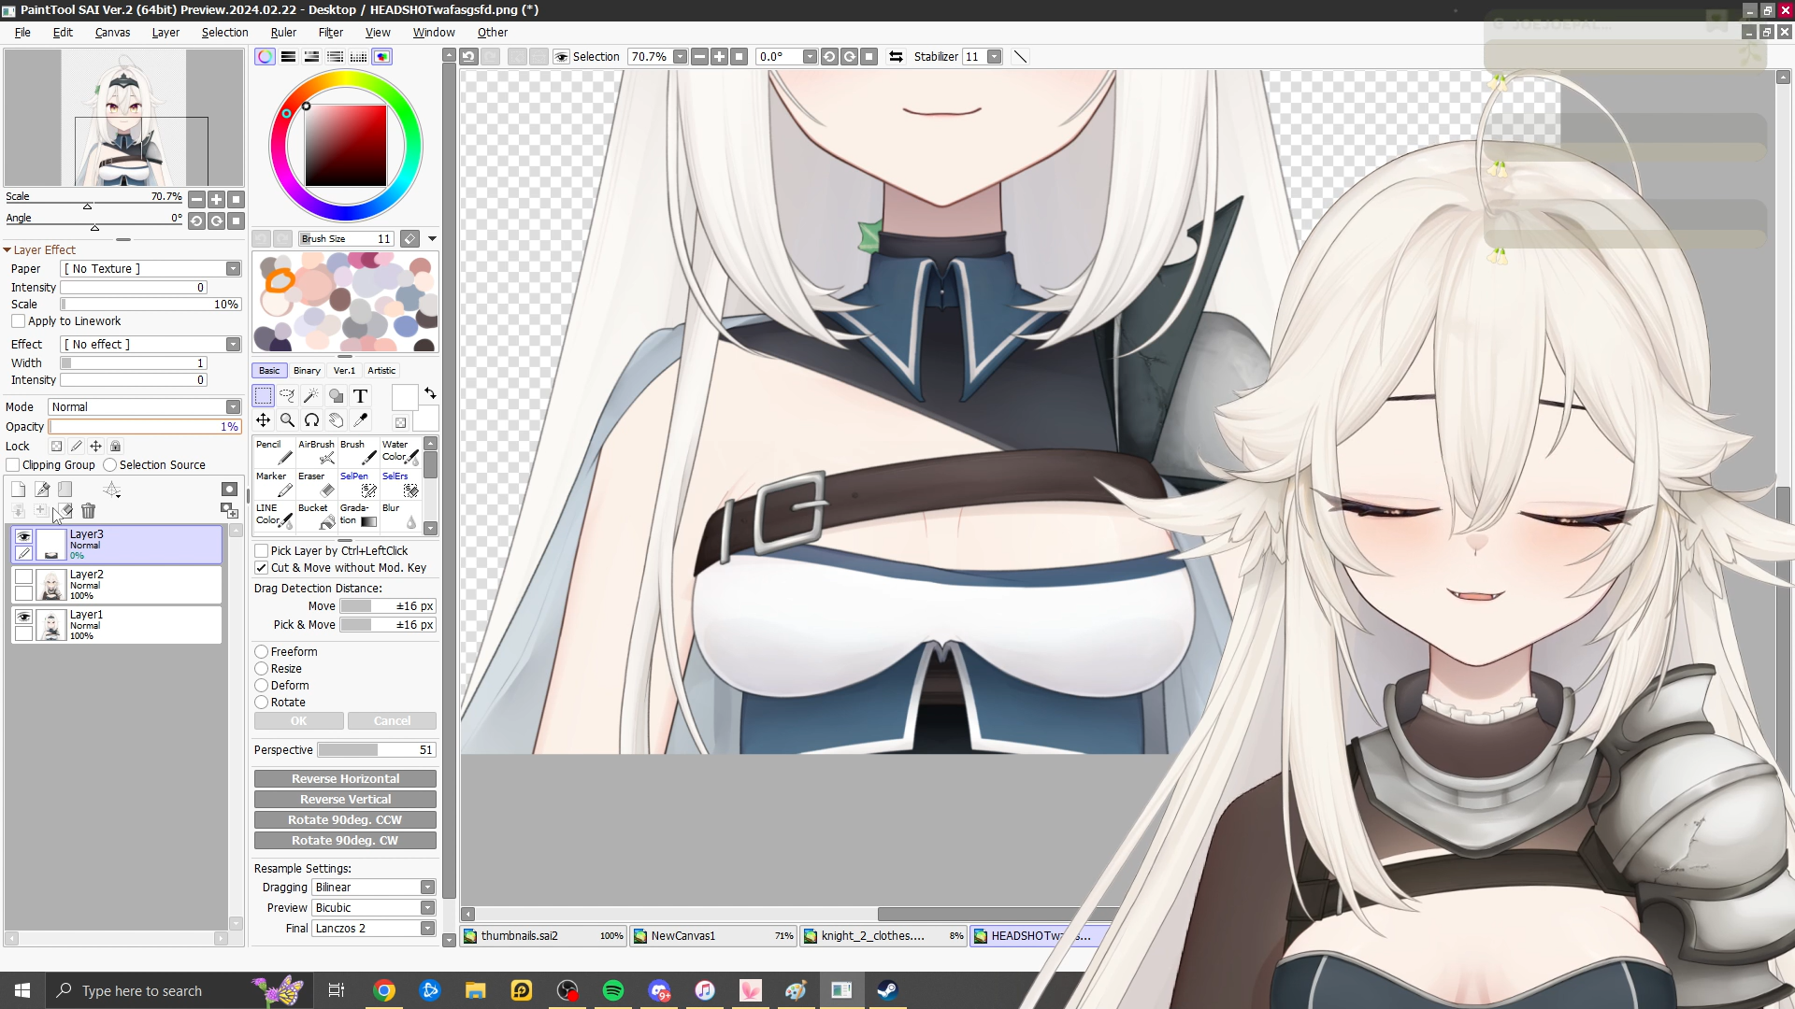
Task: Choose the Water Color brush
Action: tap(400, 452)
